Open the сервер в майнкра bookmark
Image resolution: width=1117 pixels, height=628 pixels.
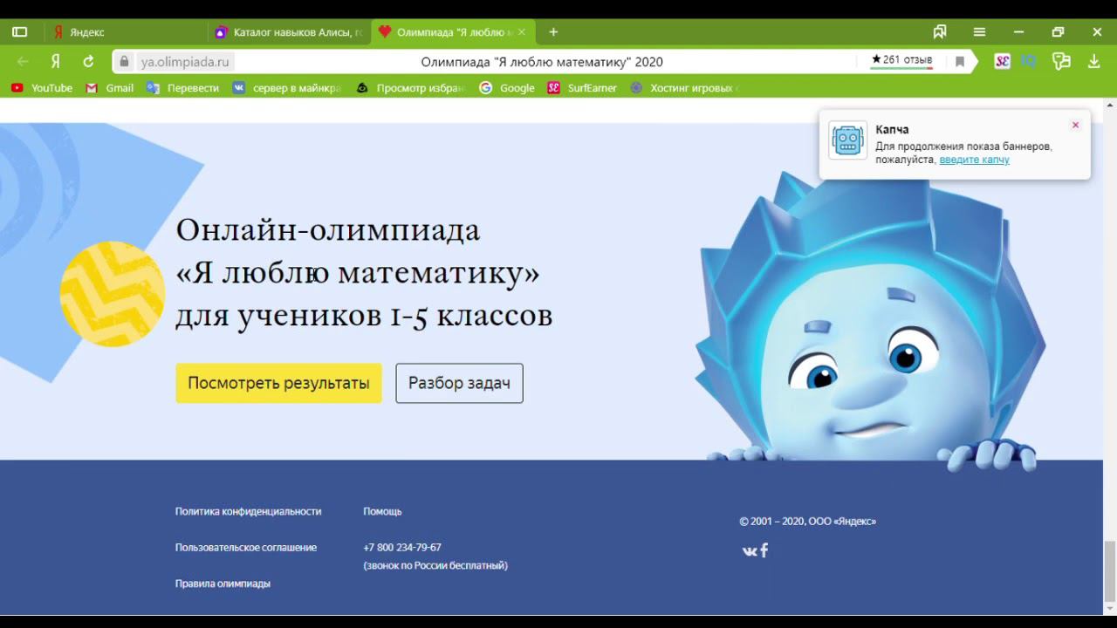pyautogui.click(x=287, y=88)
